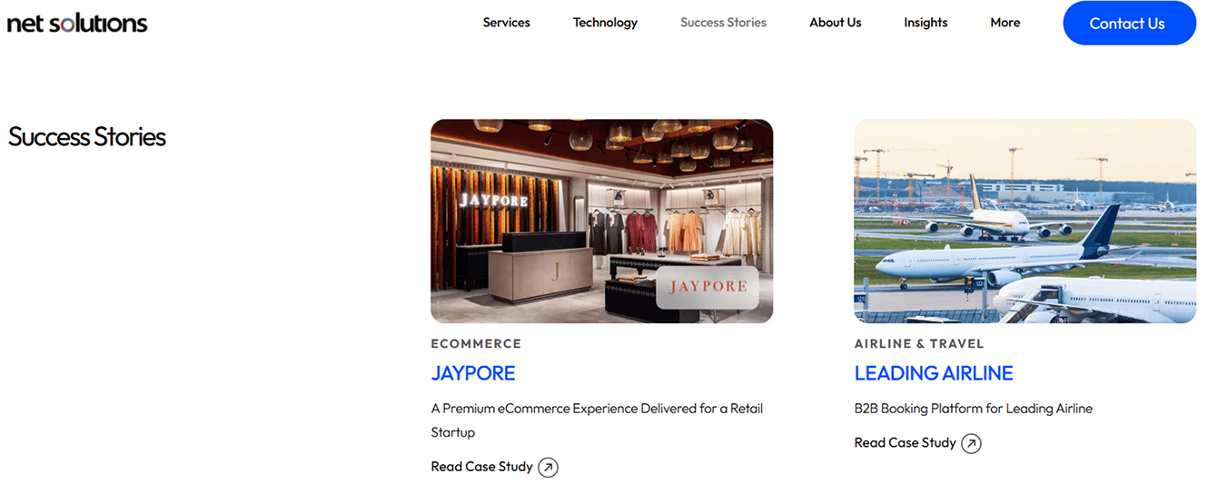
Task: Click the Net Solutions logo
Action: 77,24
